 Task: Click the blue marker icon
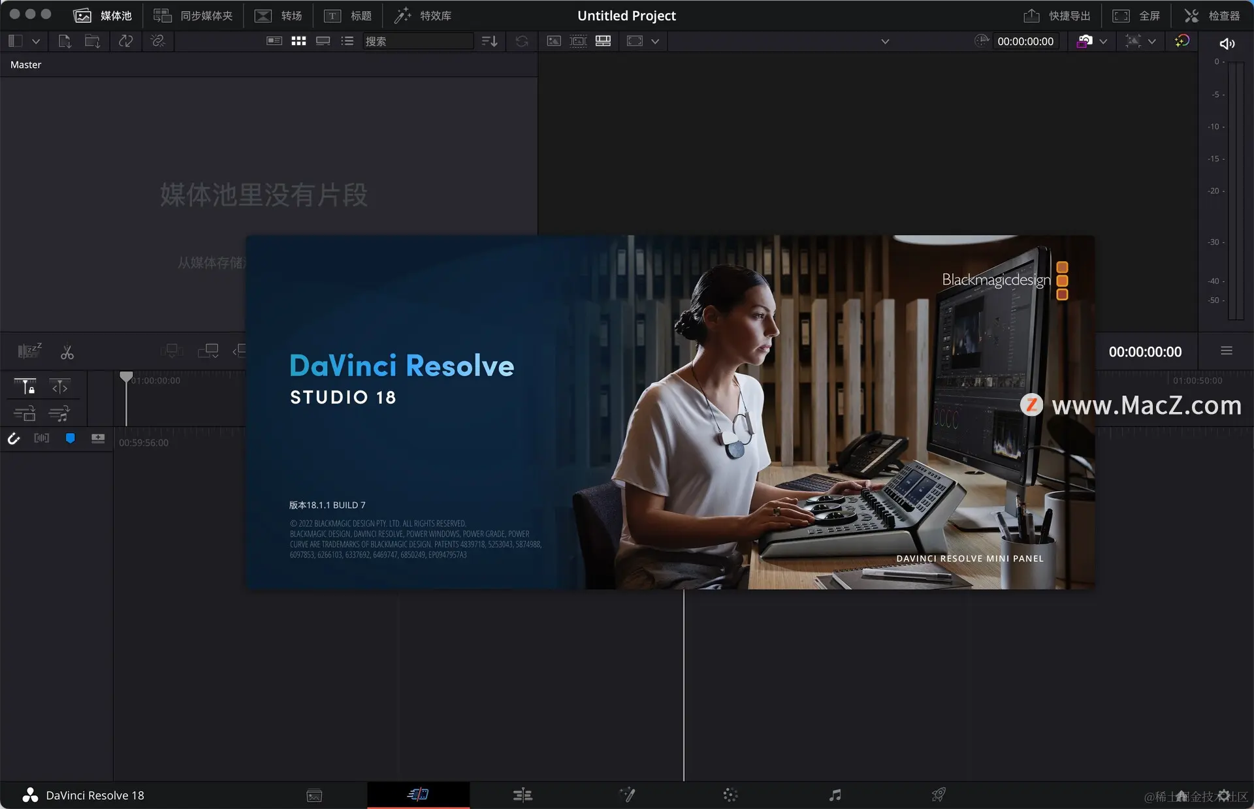tap(70, 438)
